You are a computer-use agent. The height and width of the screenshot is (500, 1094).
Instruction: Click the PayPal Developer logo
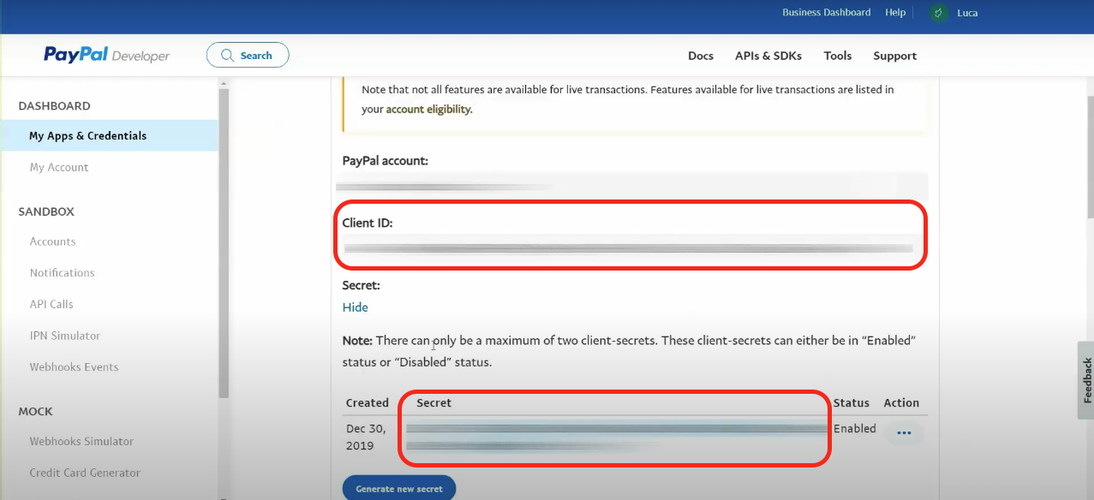click(x=106, y=56)
